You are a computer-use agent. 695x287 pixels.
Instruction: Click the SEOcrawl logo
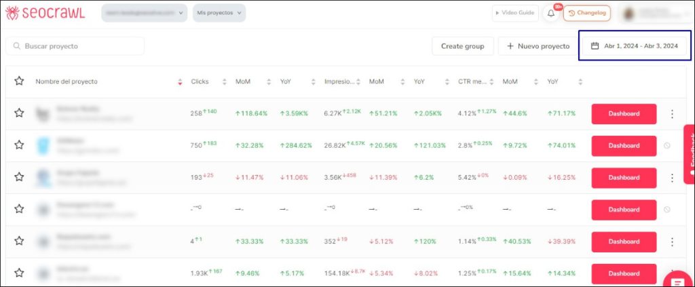pos(45,13)
